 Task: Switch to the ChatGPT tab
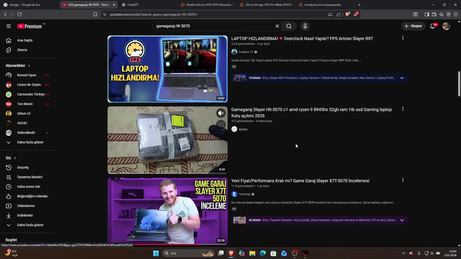click(x=148, y=5)
